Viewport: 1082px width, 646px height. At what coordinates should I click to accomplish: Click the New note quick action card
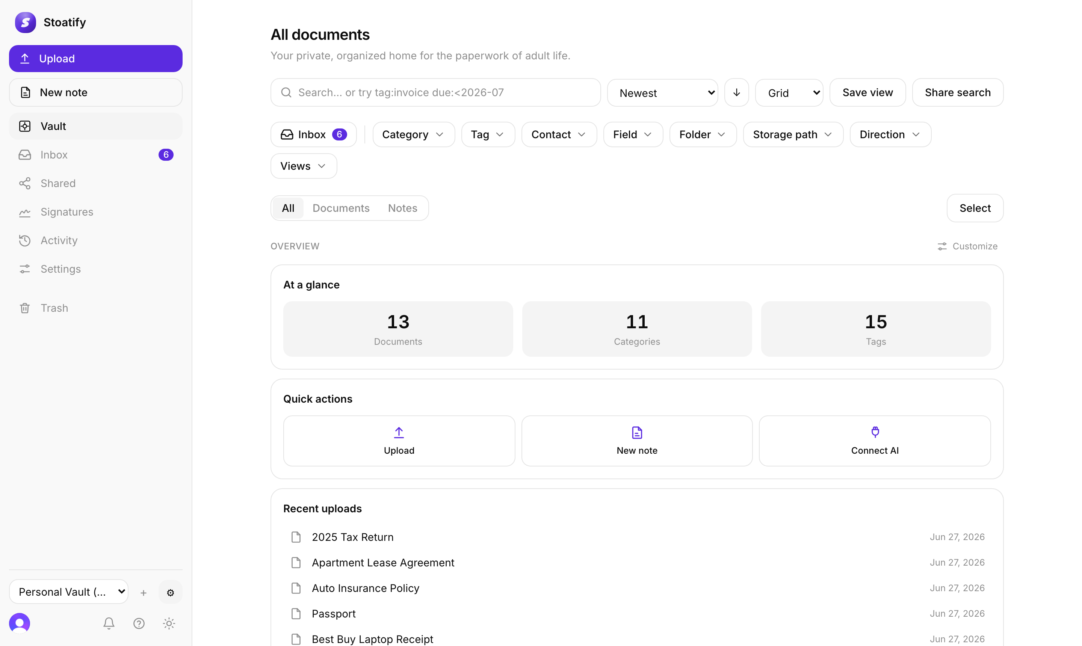pyautogui.click(x=637, y=441)
